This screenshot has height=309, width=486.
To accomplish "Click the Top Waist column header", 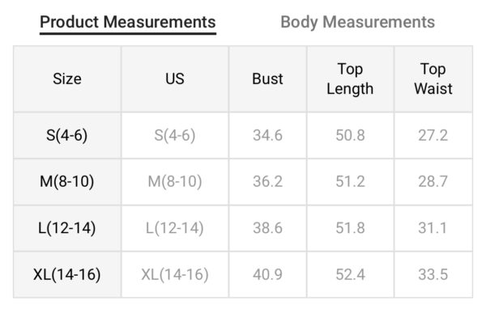I will coord(433,78).
